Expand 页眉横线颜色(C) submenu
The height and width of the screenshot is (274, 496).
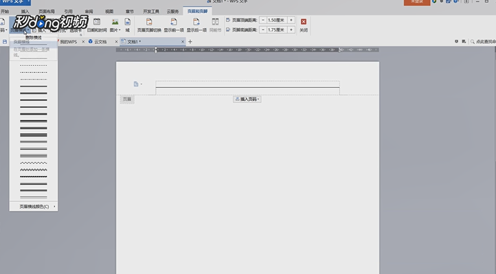point(34,207)
